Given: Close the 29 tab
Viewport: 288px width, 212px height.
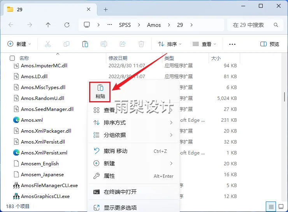Looking at the screenshot, I should [x=88, y=9].
